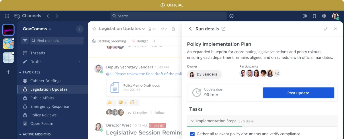This screenshot has height=139, width=344.
Task: Open settings gear icon in top bar
Action: point(324,16)
